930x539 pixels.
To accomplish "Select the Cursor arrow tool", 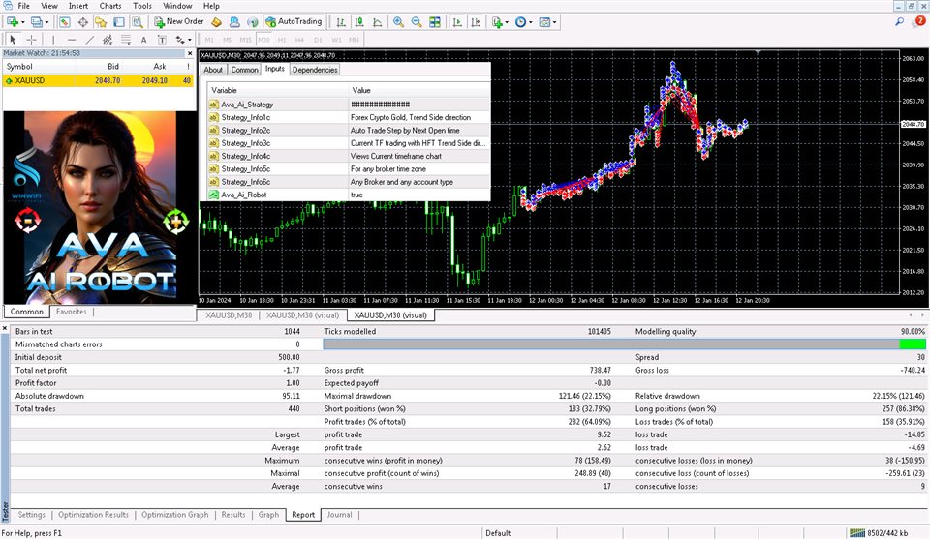I will pos(13,40).
